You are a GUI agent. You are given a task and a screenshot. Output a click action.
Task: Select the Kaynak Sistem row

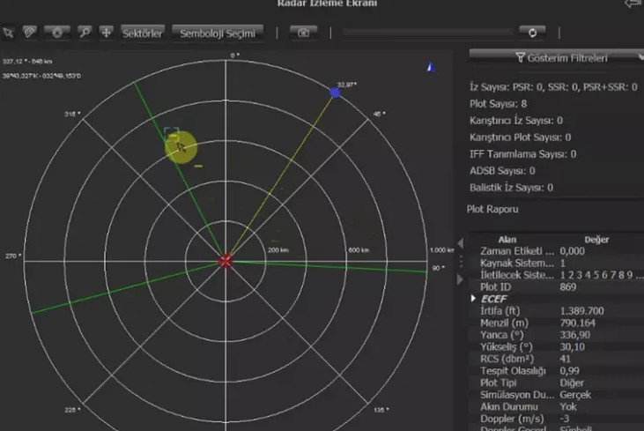[x=557, y=263]
